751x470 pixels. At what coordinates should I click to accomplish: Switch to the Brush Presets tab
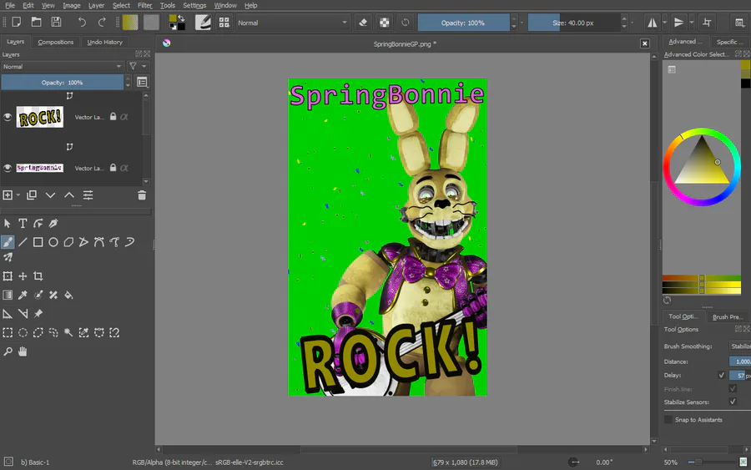click(x=728, y=316)
